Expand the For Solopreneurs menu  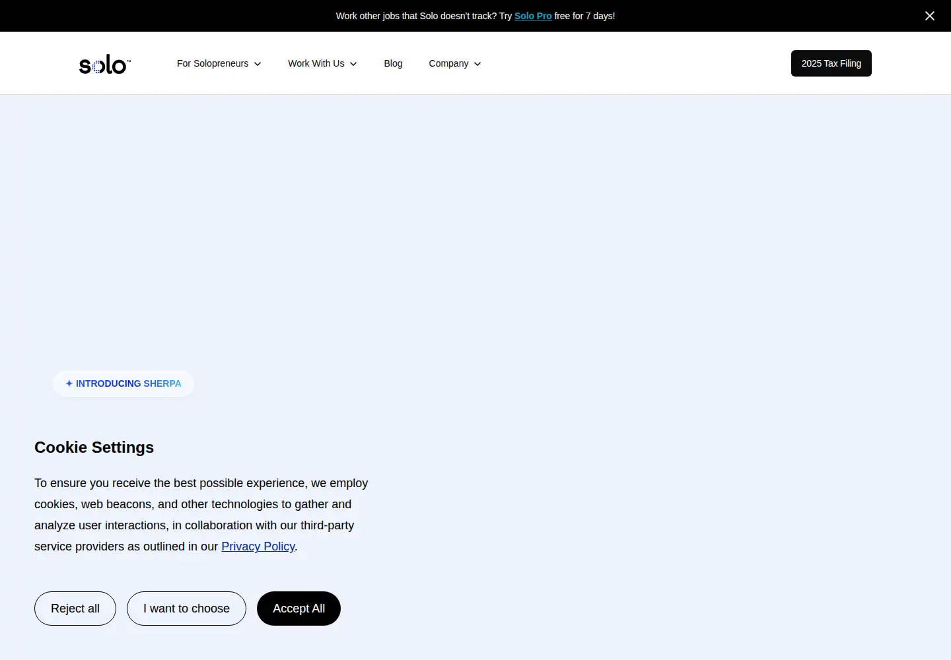[219, 63]
